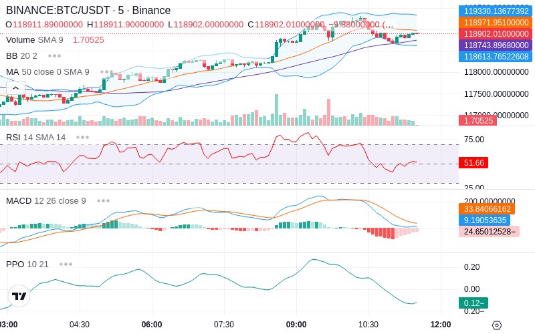Click the PPO 0.20 scale label
Image resolution: width=535 pixels, height=334 pixels.
[x=472, y=267]
